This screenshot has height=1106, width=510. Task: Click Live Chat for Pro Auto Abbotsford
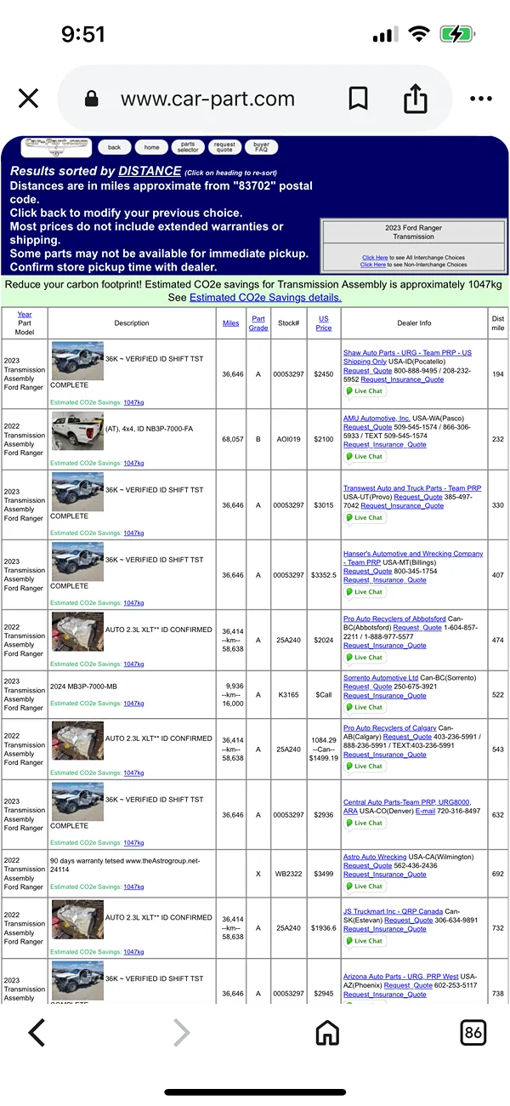point(365,658)
